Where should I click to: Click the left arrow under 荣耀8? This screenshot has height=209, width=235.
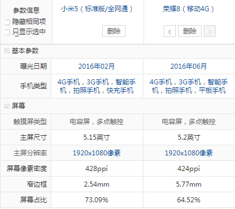170,31
